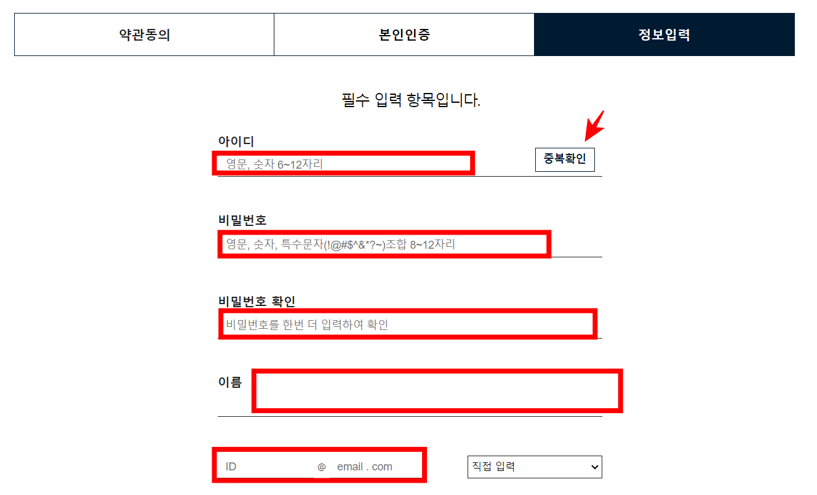Click the 중복확인 button
The height and width of the screenshot is (495, 817).
point(565,160)
